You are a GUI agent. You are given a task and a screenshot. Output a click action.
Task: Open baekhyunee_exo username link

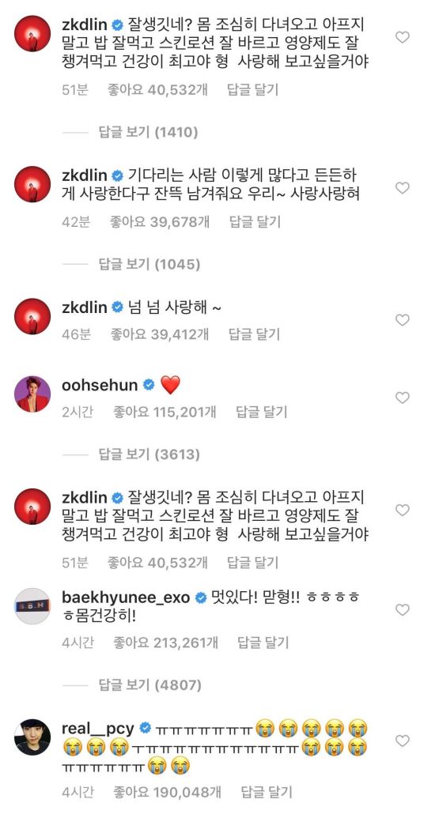[x=125, y=597]
